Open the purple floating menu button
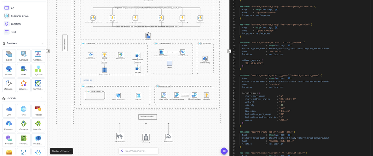 coord(224,151)
